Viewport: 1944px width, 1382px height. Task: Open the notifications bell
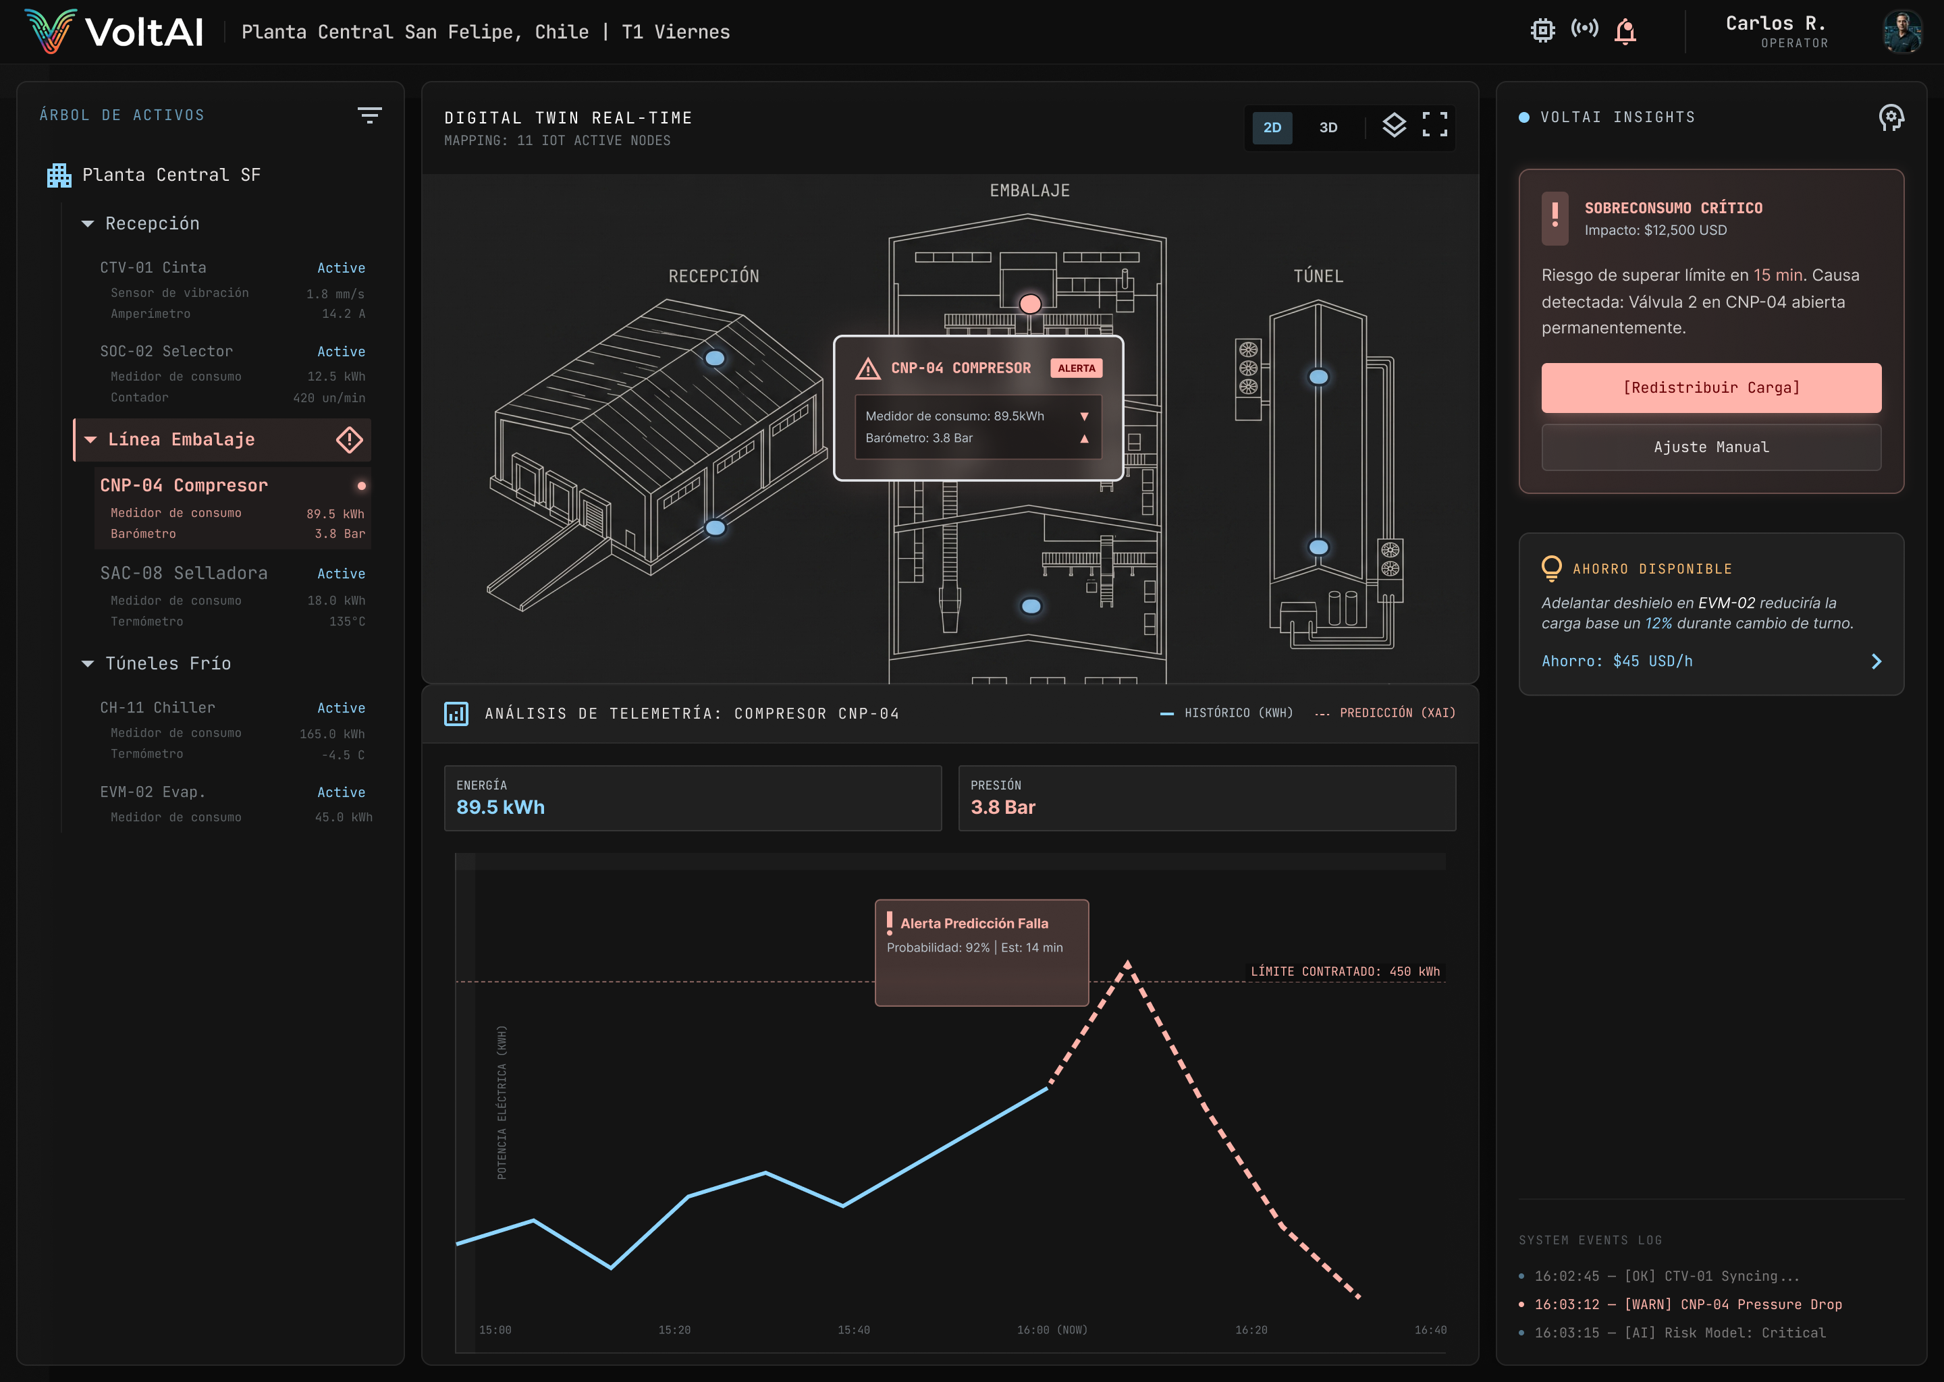coord(1625,32)
